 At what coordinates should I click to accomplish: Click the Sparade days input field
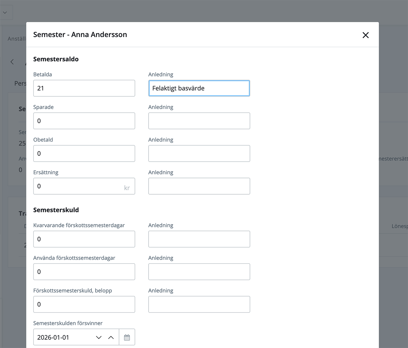click(84, 121)
